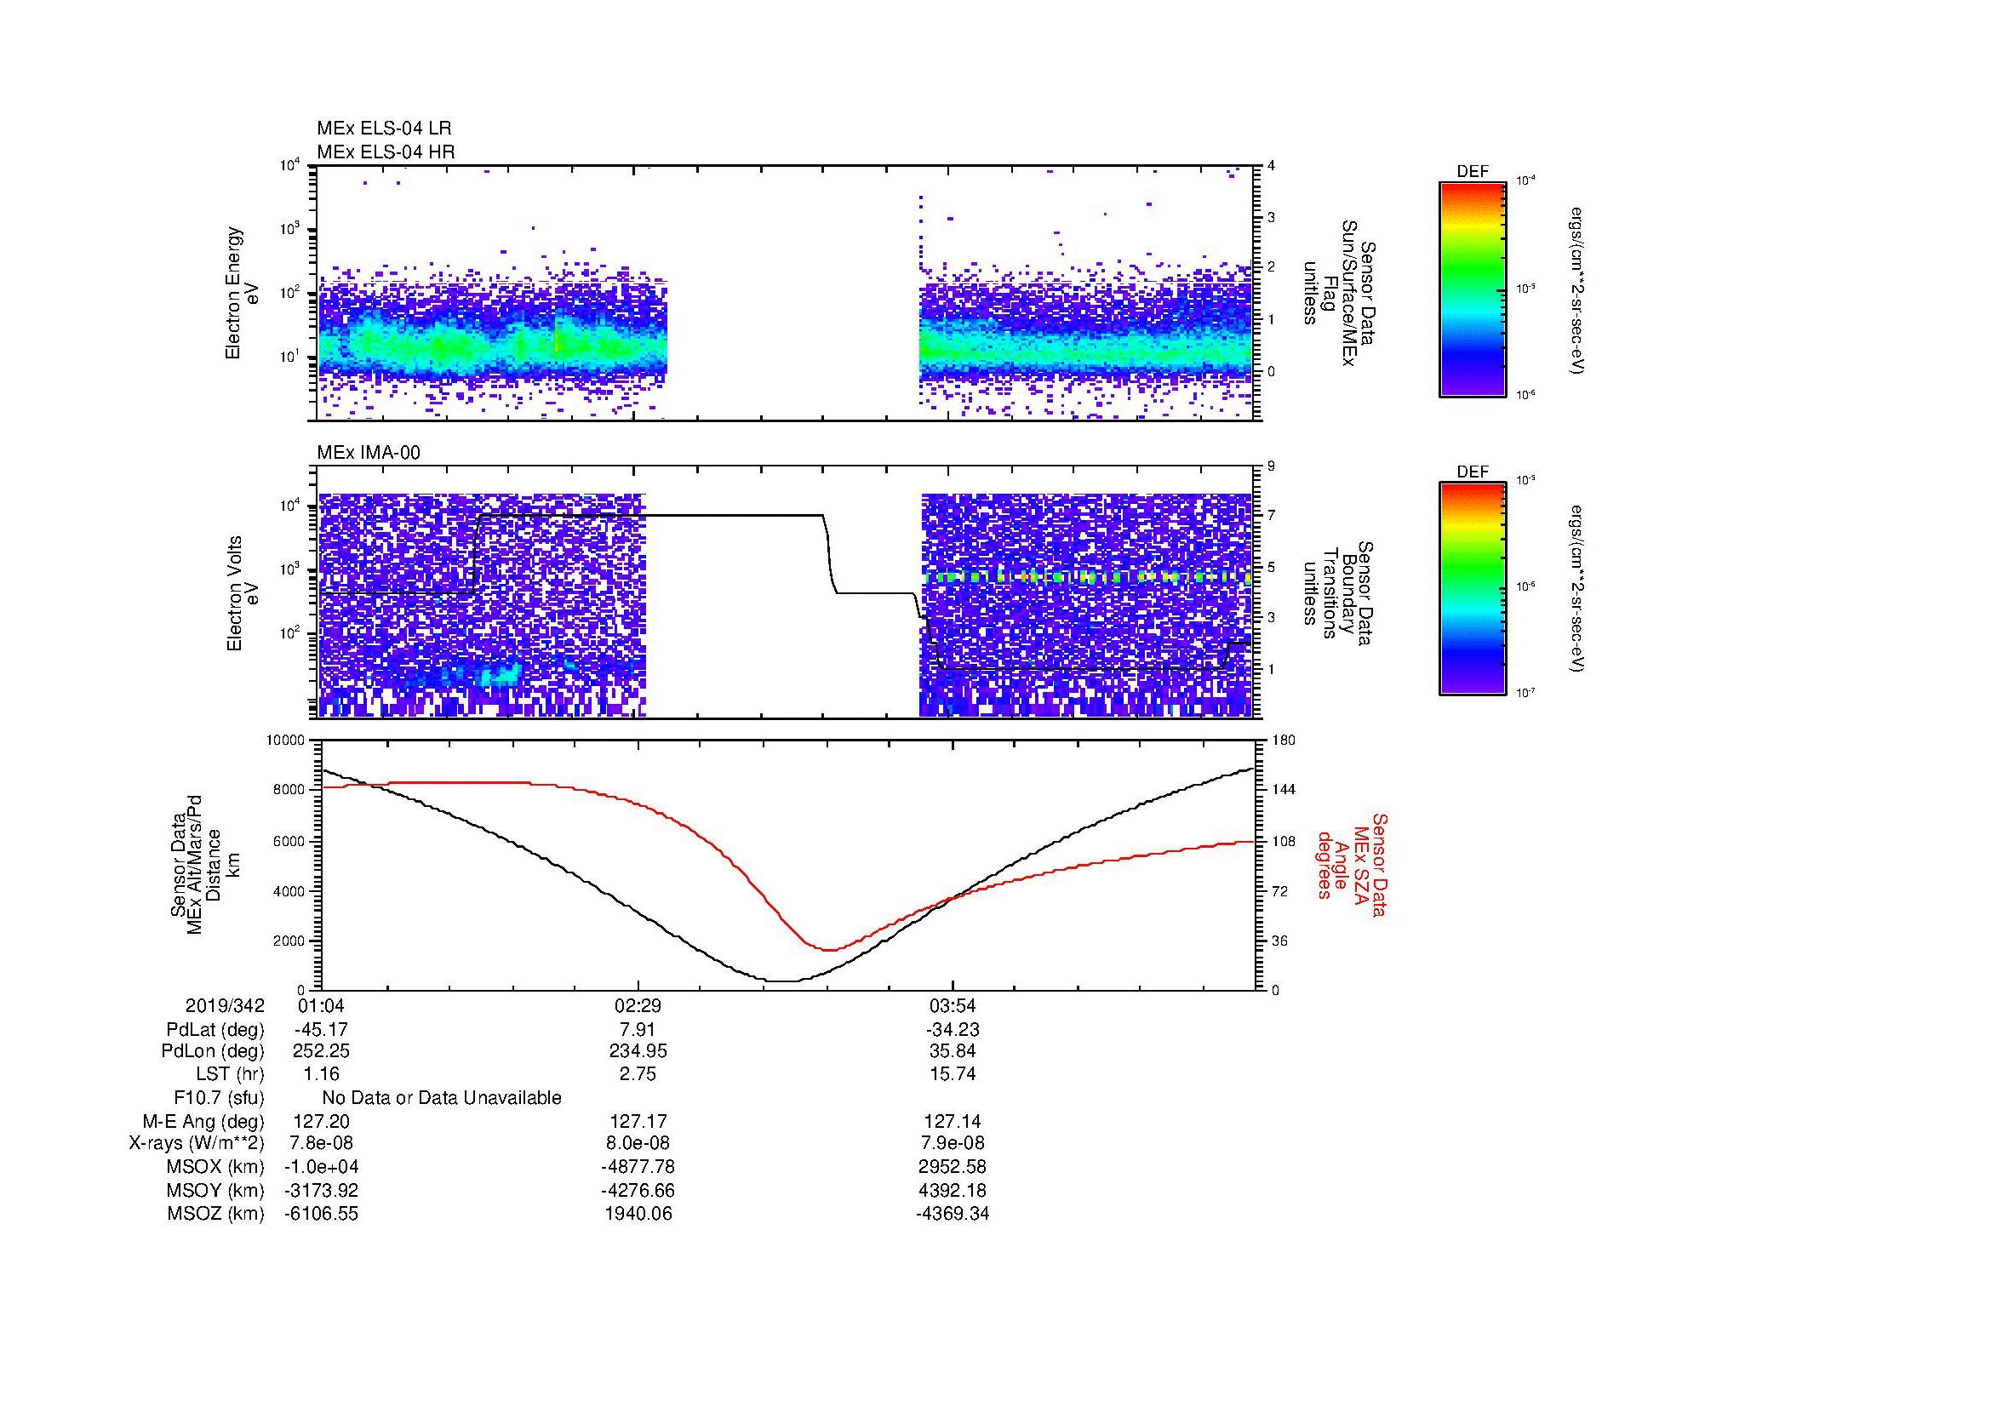
Task: Click the 'MEx Alt/Mars/Pd Distance km' axis label
Action: point(204,864)
